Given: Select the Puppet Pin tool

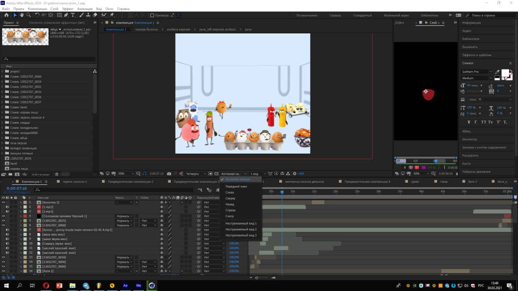Looking at the screenshot, I should tap(112, 15).
